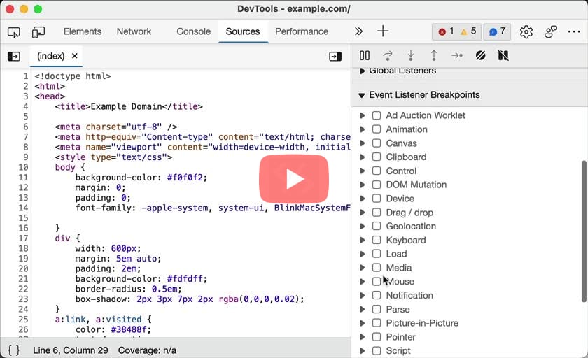The width and height of the screenshot is (588, 358).
Task: Expand the Device category arrow
Action: [363, 199]
